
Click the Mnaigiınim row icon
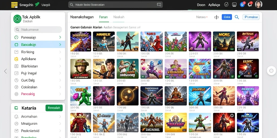coord(17,123)
